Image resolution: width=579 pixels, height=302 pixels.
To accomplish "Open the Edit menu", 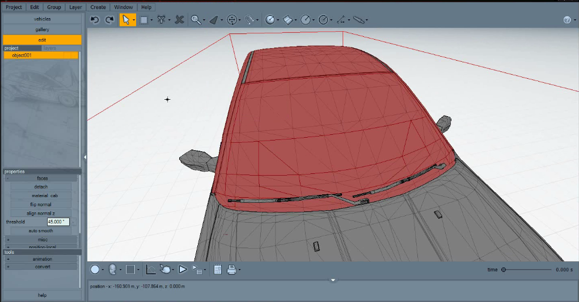I will [35, 7].
